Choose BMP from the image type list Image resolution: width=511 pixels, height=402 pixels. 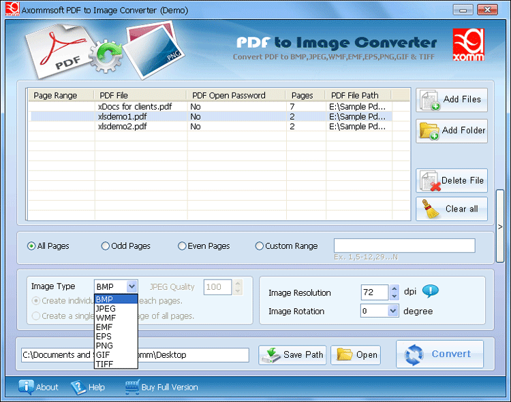point(116,299)
